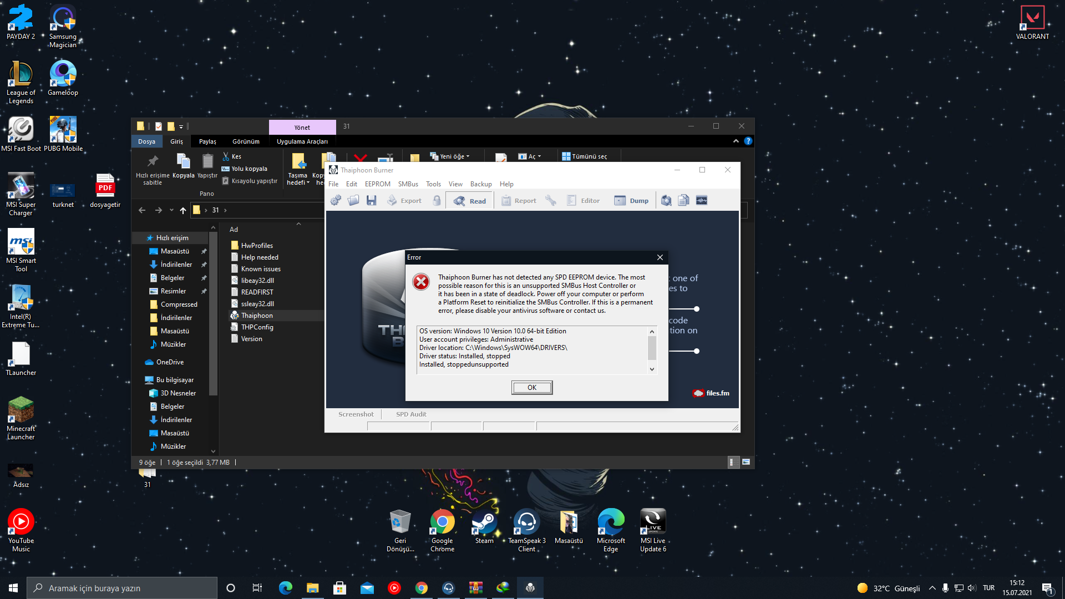Select the Steam desktop shortcut

coord(484,527)
